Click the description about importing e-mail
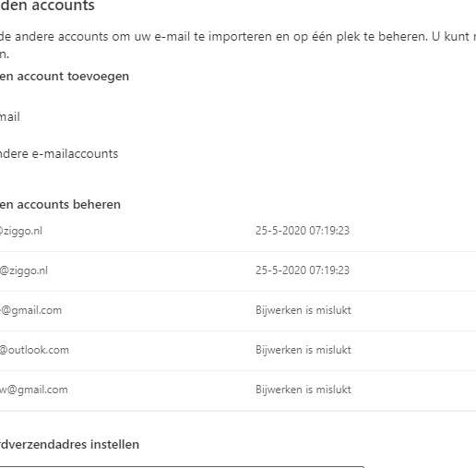476x468 pixels. (x=238, y=45)
